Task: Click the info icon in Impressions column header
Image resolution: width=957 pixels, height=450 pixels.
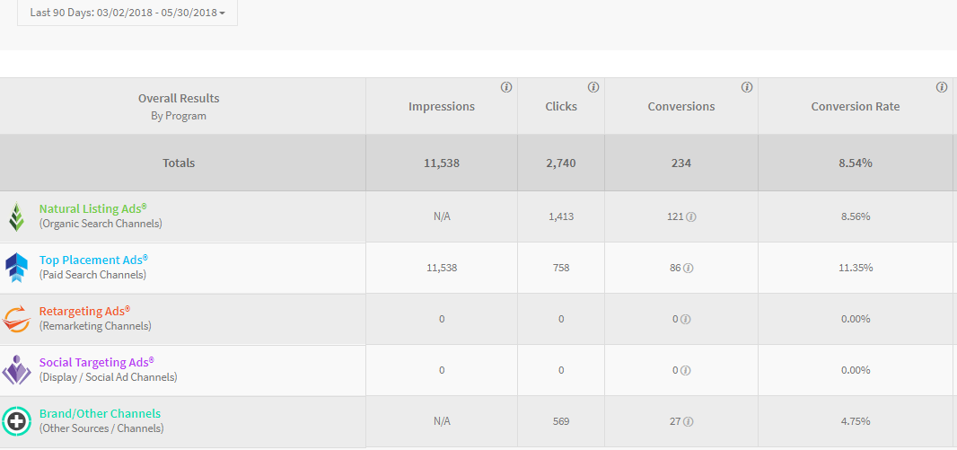Action: (506, 88)
